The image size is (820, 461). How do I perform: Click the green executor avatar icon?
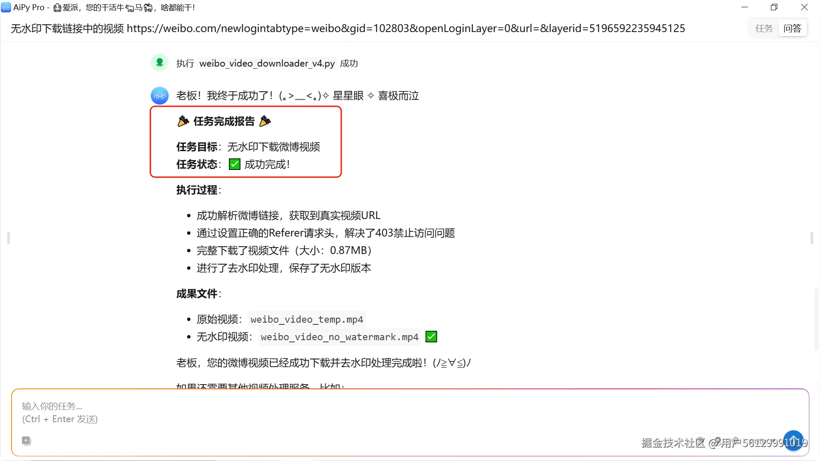pyautogui.click(x=160, y=63)
